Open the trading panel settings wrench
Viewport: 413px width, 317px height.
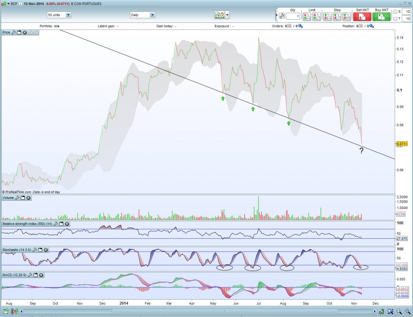[x=282, y=16]
